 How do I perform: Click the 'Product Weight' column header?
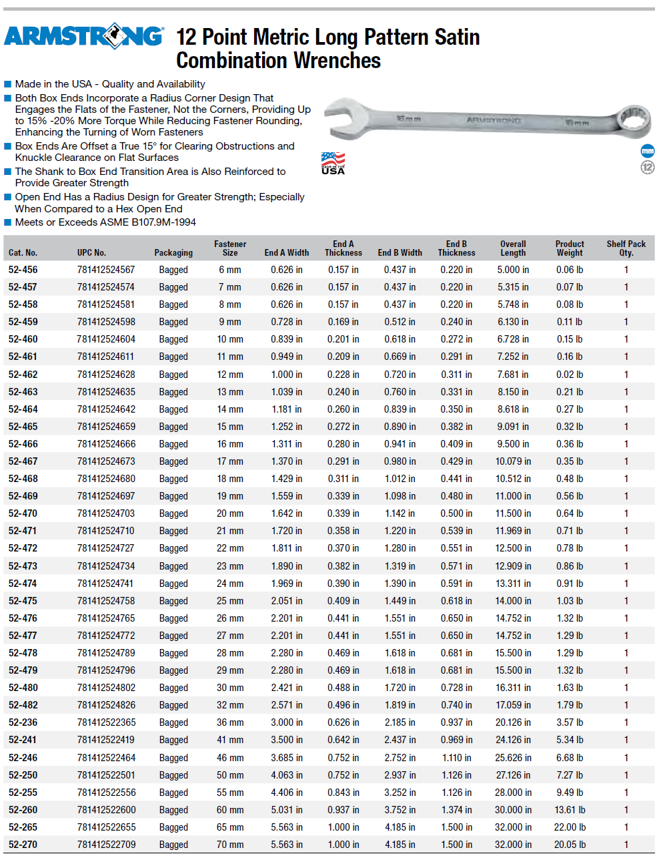(570, 248)
